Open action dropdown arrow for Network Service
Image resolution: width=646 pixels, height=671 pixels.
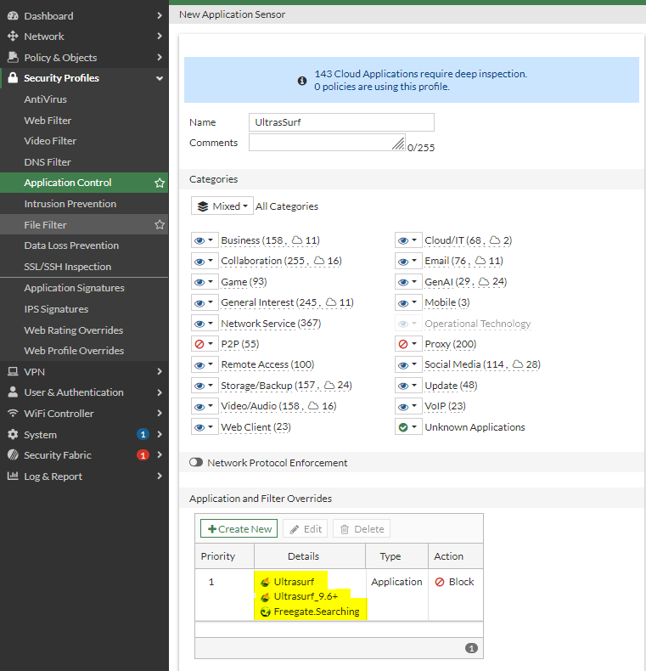pos(211,324)
